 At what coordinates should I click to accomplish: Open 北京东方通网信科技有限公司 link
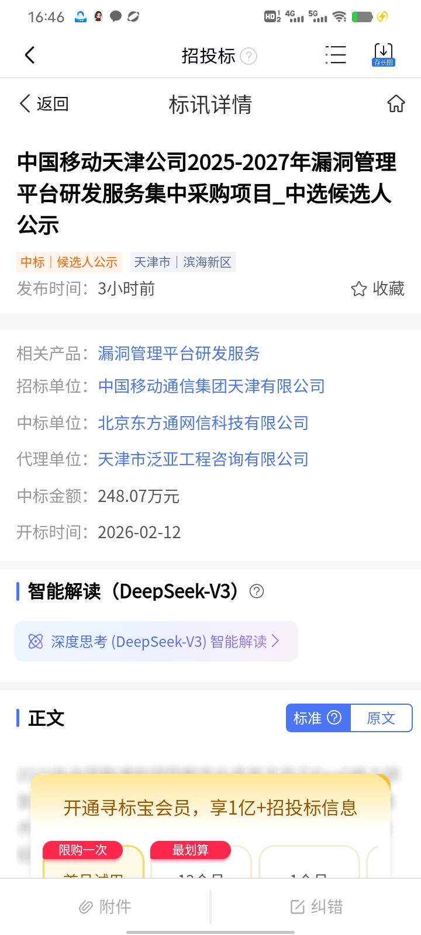[203, 423]
